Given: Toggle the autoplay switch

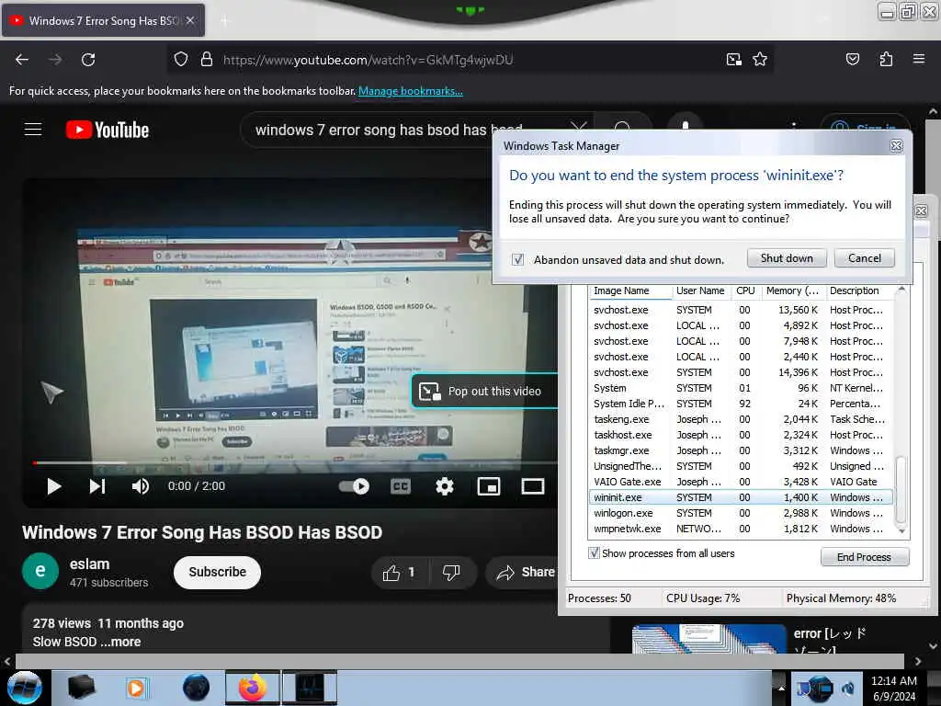Looking at the screenshot, I should (354, 486).
